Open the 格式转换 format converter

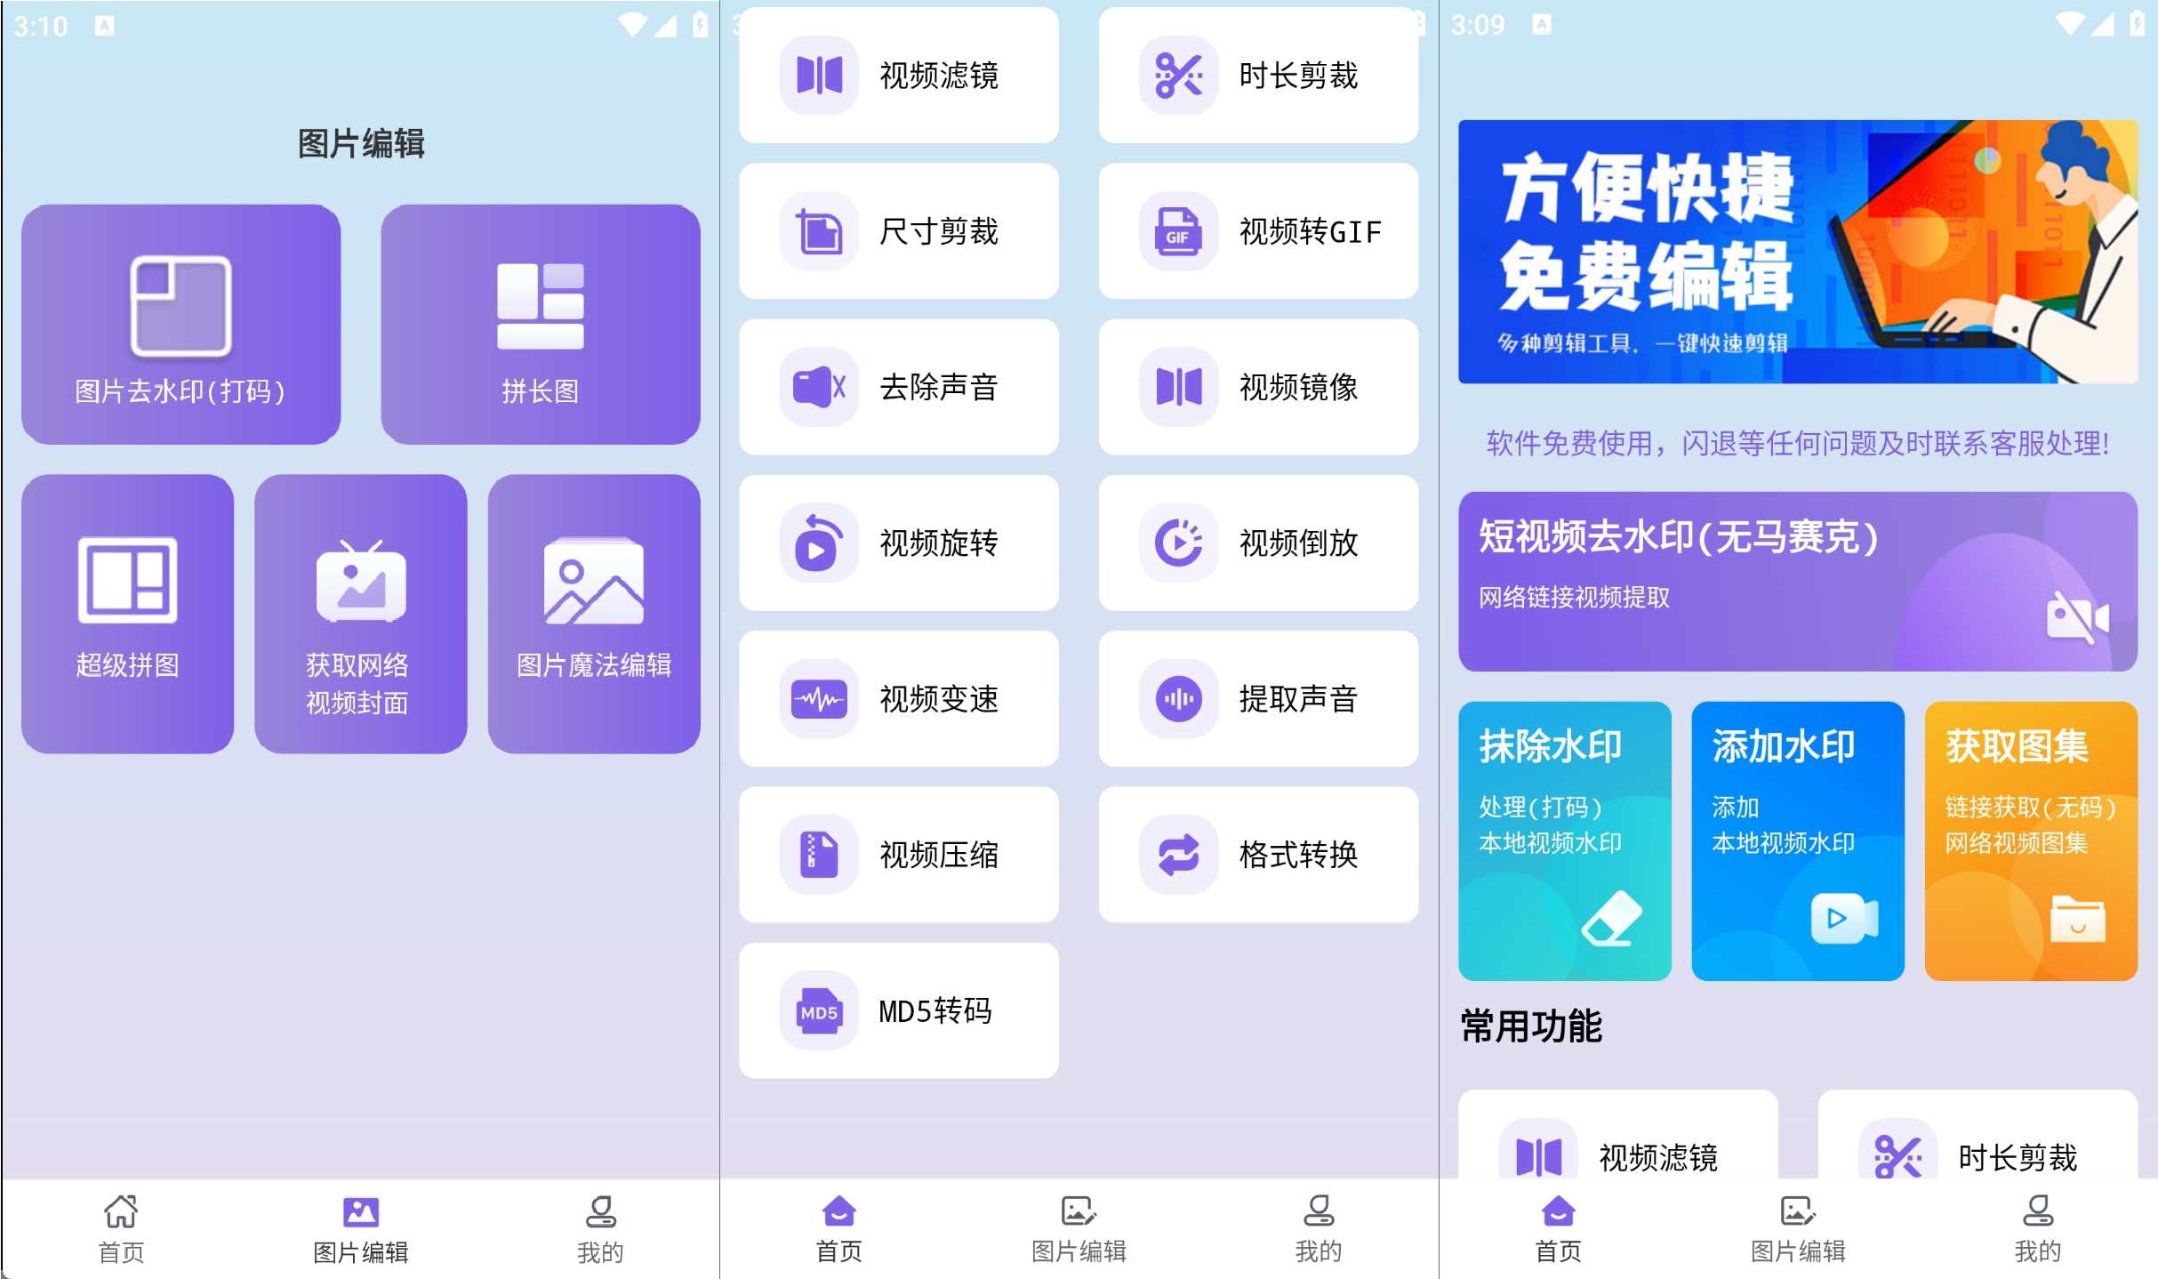1257,855
